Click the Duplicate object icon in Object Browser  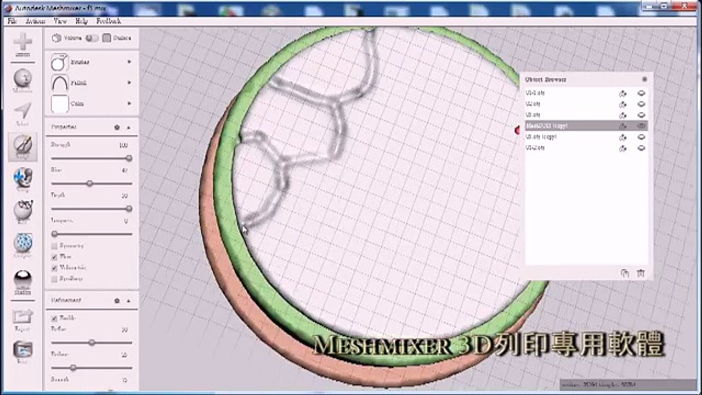(x=625, y=273)
